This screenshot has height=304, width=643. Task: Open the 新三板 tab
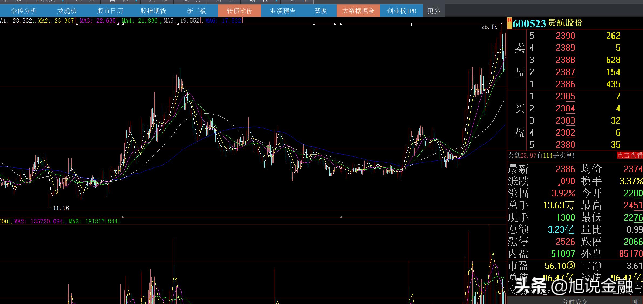tap(196, 11)
